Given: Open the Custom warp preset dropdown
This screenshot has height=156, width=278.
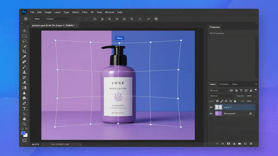Looking at the screenshot, I should 59,19.
